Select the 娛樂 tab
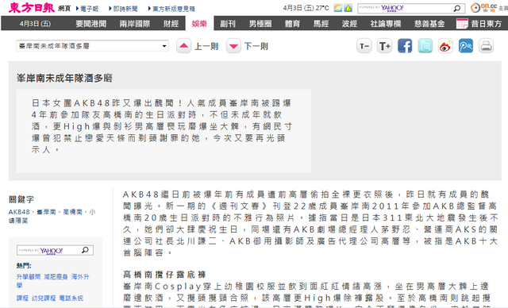508x308 pixels. (x=199, y=24)
